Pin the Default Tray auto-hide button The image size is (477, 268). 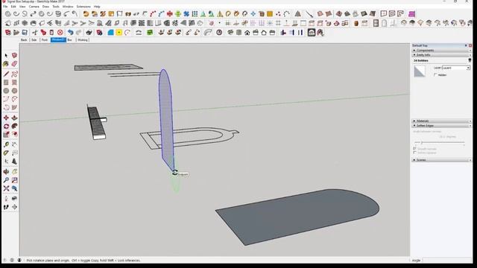pyautogui.click(x=466, y=45)
